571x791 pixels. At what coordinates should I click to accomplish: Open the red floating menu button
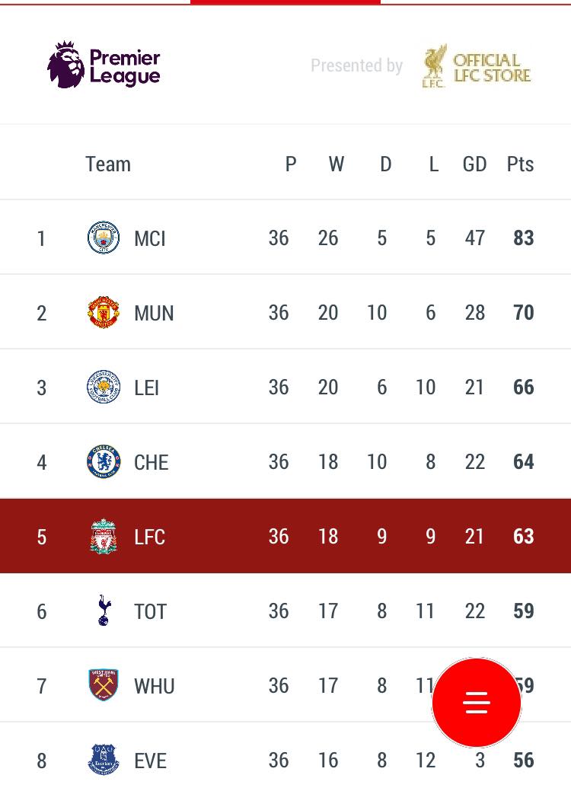pos(477,702)
